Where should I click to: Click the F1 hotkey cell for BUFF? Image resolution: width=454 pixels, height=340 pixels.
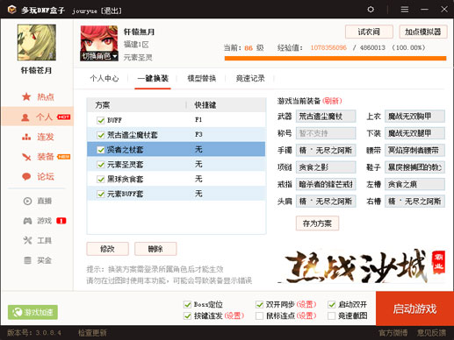coord(198,120)
